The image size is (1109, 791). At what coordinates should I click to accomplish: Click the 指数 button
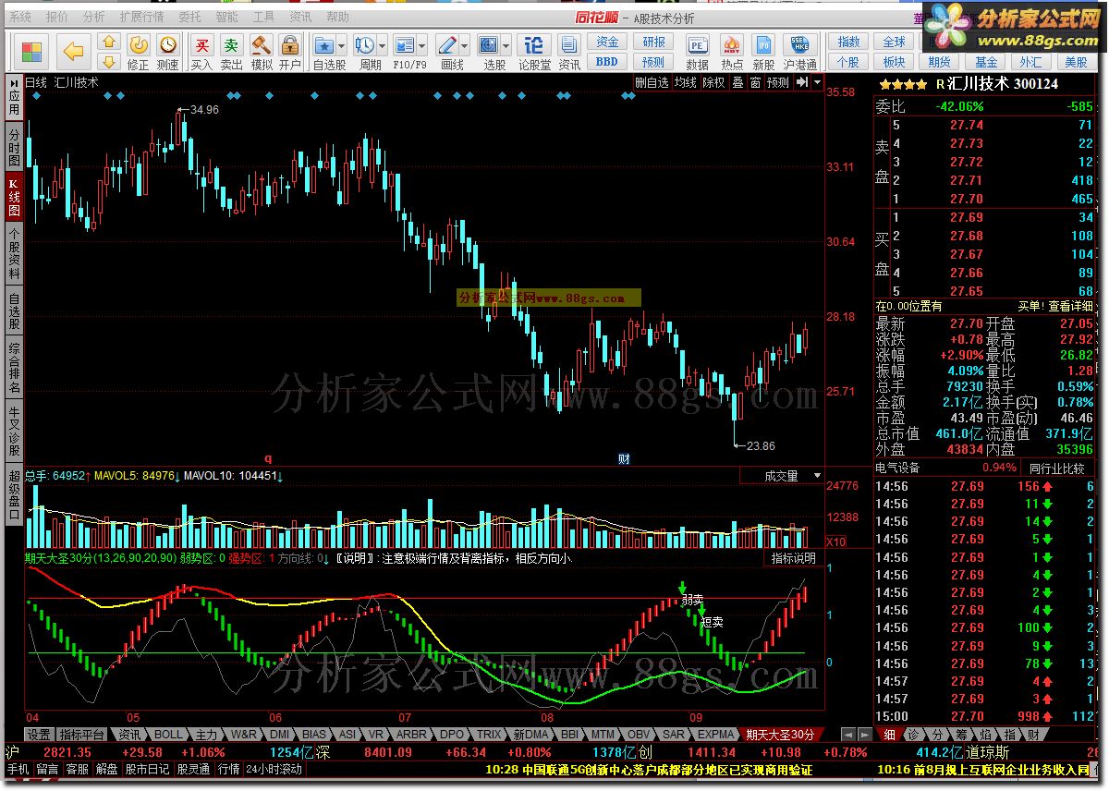tap(848, 42)
